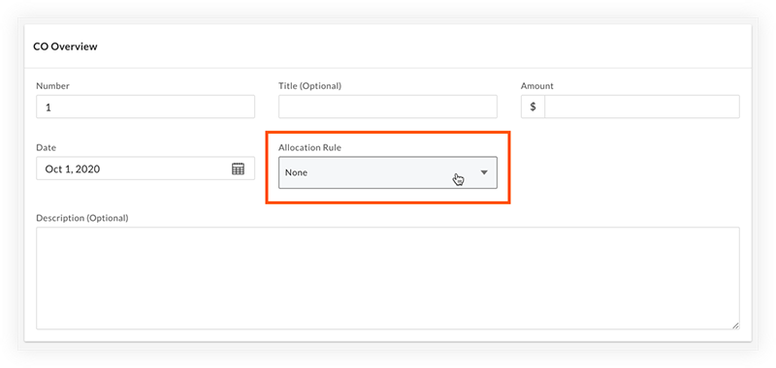
Task: Select the "None" value text in Allocation Rule
Action: (296, 173)
